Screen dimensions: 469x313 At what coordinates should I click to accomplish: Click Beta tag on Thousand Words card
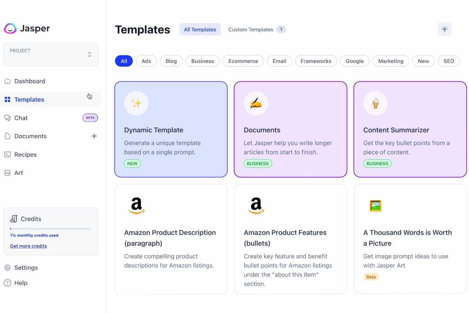click(371, 277)
